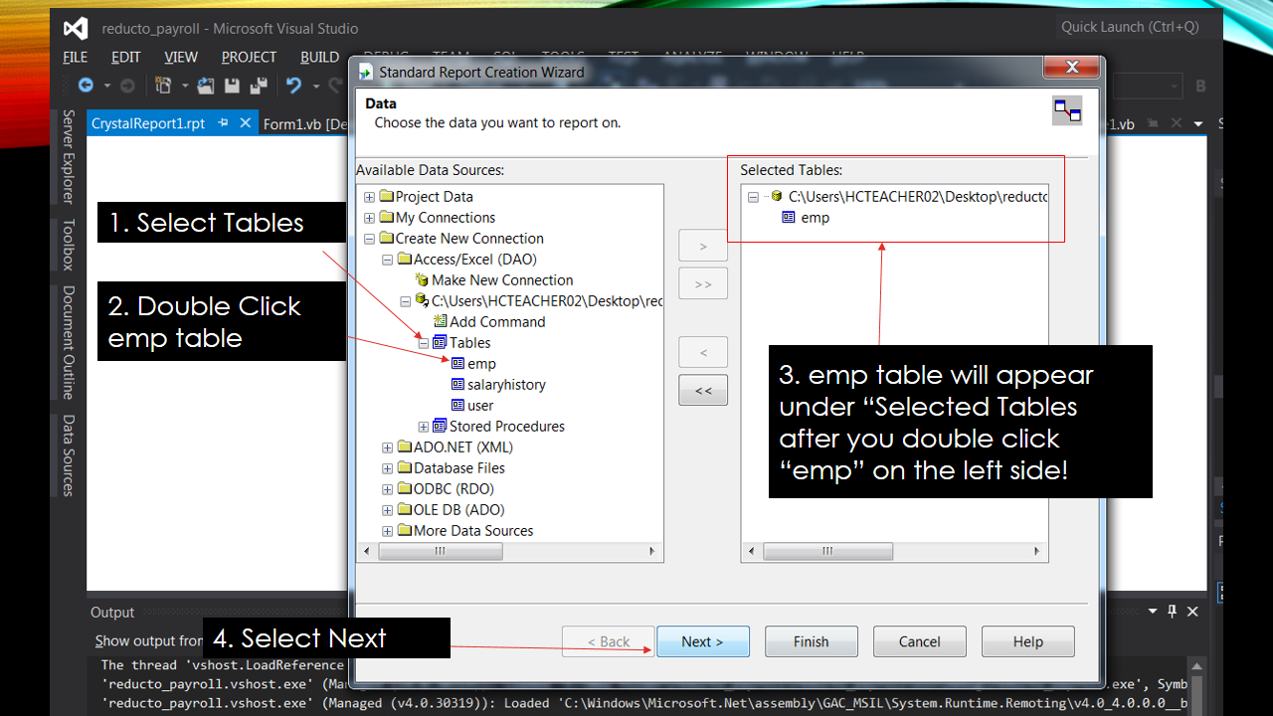Expand the Project Data node
This screenshot has width=1273, height=716.
369,196
